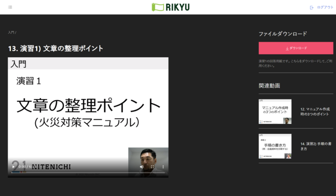Open the 手順の書き方 video thumbnail
The width and height of the screenshot is (336, 196).
pos(275,146)
